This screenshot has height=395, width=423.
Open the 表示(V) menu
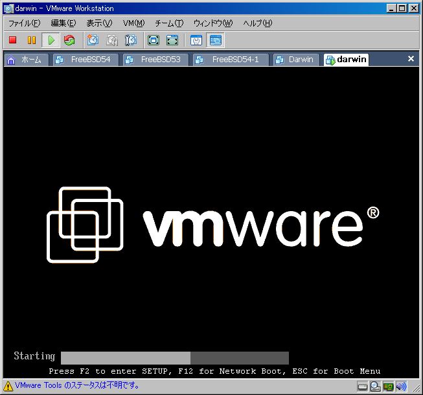click(x=99, y=23)
